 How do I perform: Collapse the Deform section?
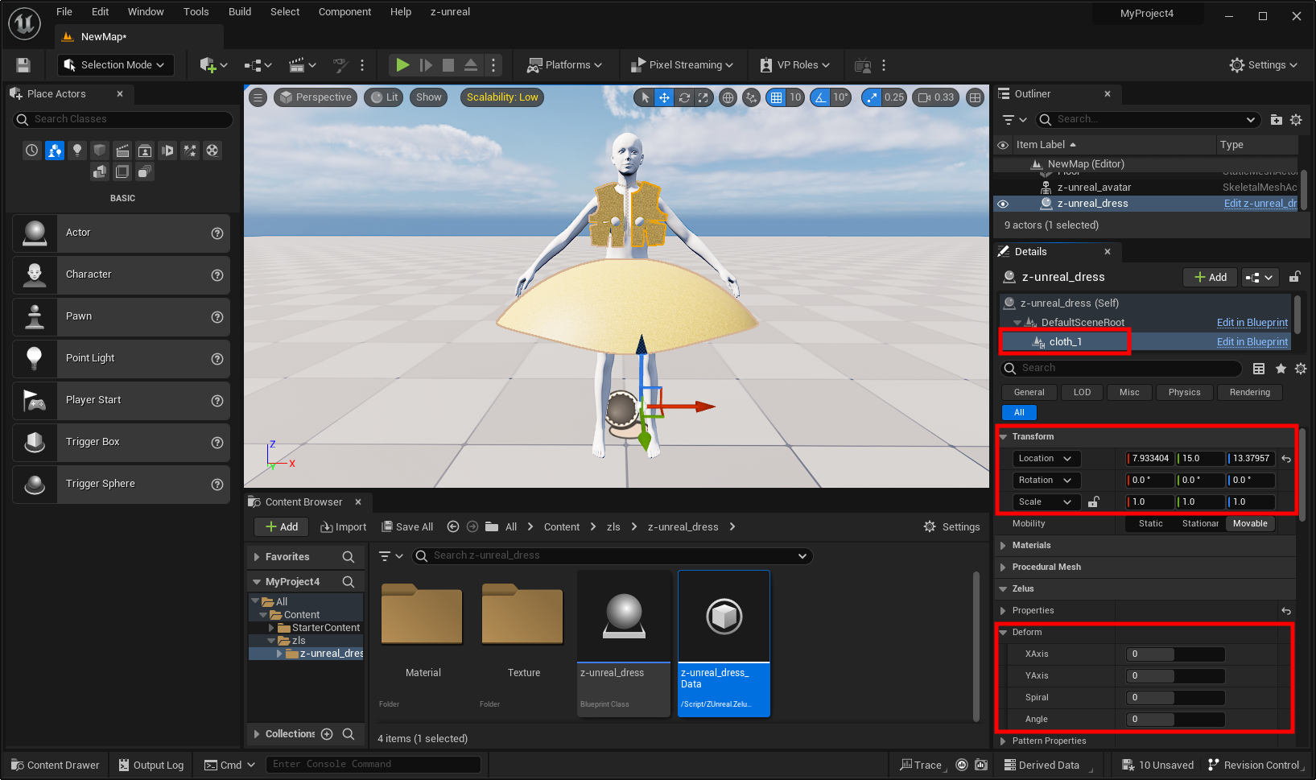[x=1003, y=633]
